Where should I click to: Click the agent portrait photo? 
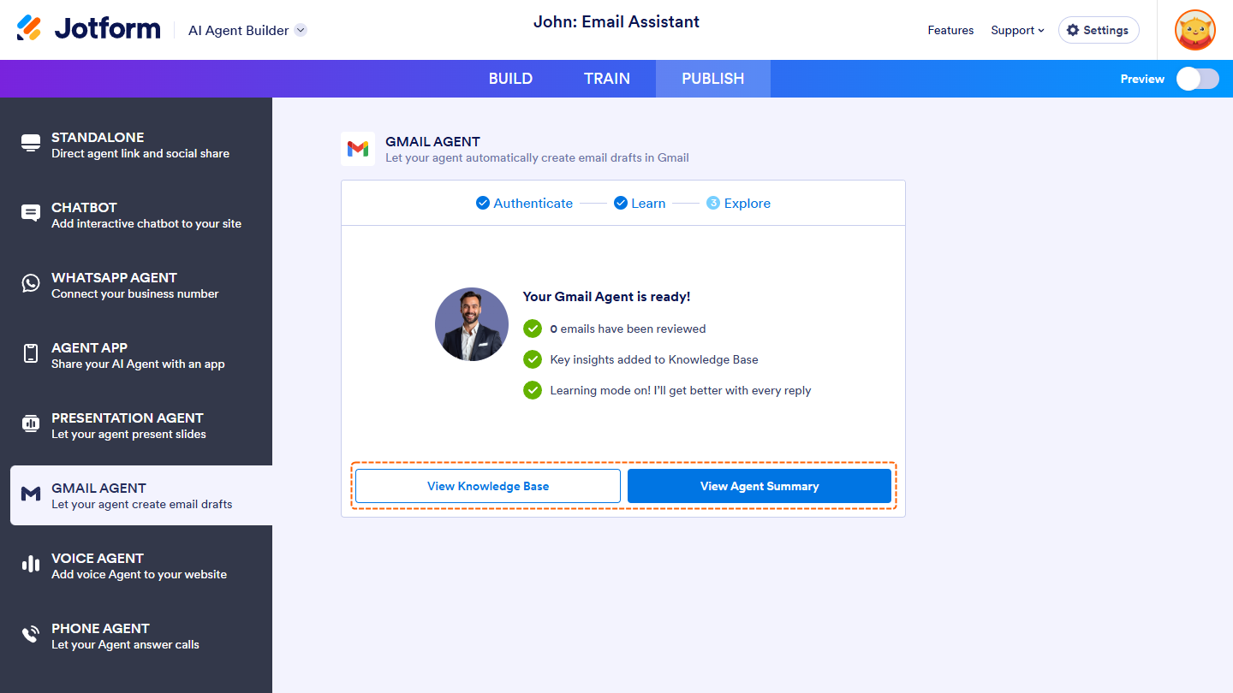click(x=472, y=324)
